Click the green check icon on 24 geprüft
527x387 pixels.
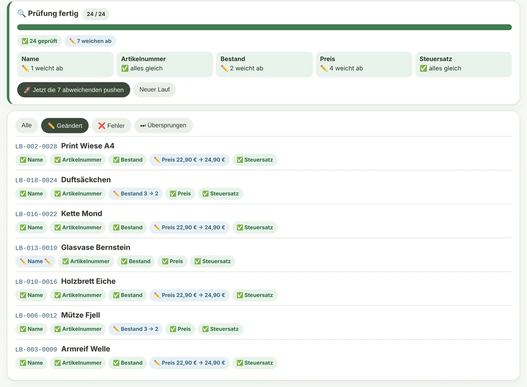pos(25,41)
